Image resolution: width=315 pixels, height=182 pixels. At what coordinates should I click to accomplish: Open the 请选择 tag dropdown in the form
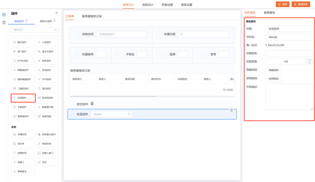[111, 115]
